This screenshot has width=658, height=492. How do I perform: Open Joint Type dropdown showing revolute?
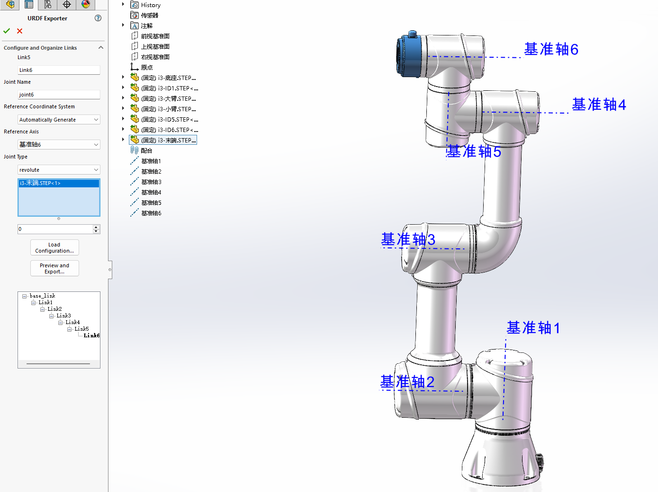click(x=59, y=170)
